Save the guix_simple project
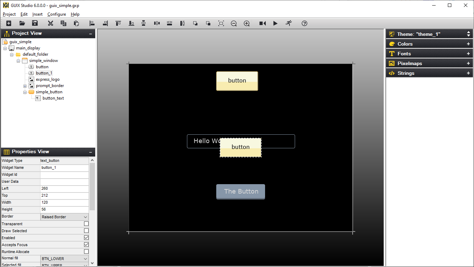474x267 pixels. tap(34, 23)
